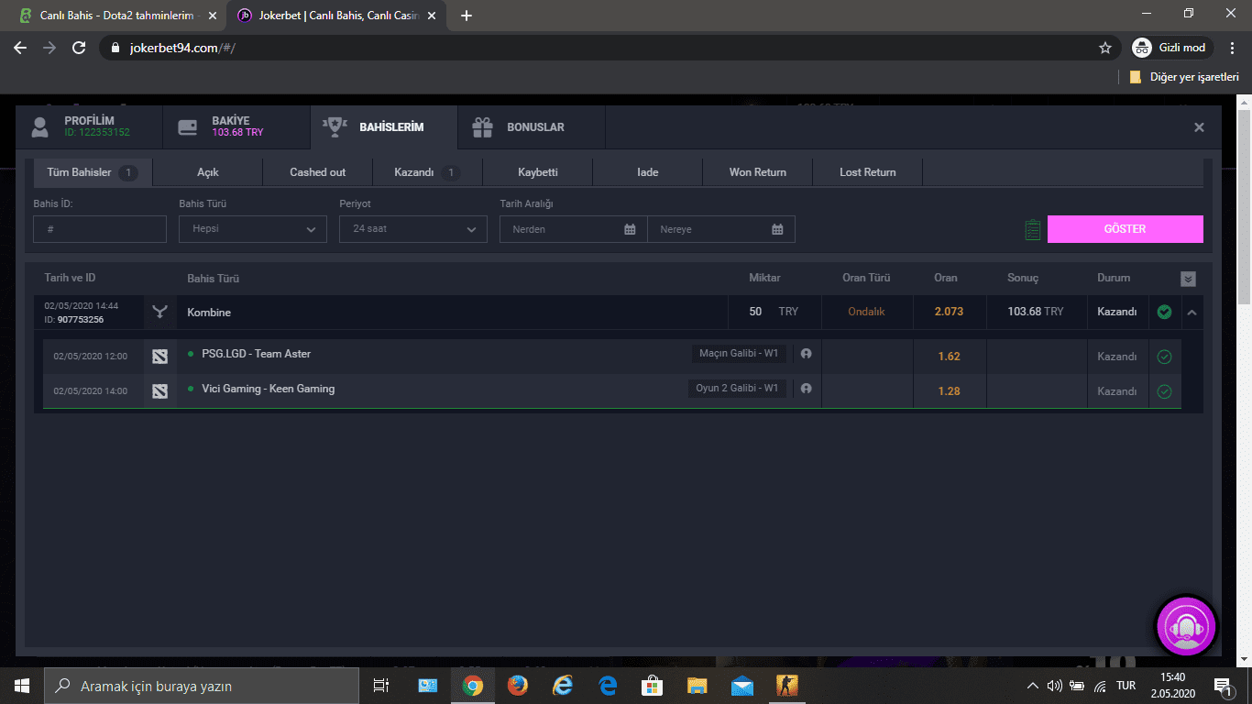Click the green clipboard icon beside GÖSTER
This screenshot has height=704, width=1252.
coord(1033,230)
